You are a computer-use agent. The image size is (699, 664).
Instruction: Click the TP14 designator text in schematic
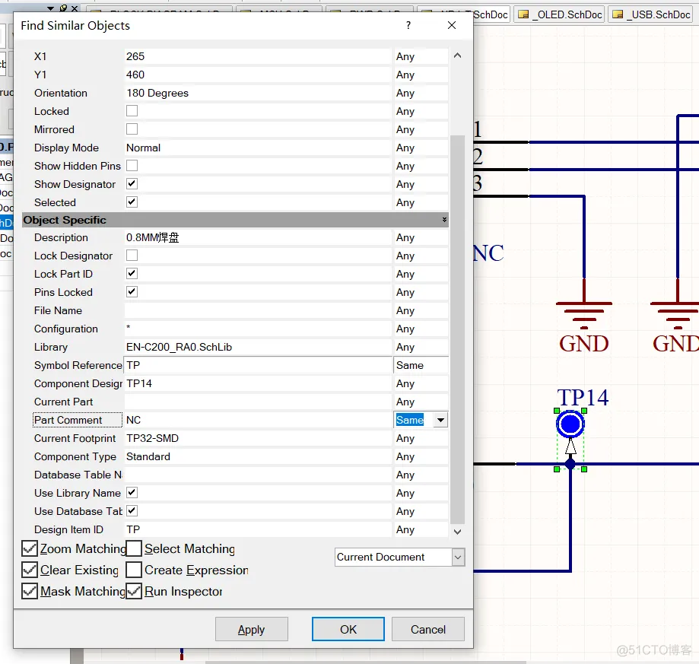[583, 398]
